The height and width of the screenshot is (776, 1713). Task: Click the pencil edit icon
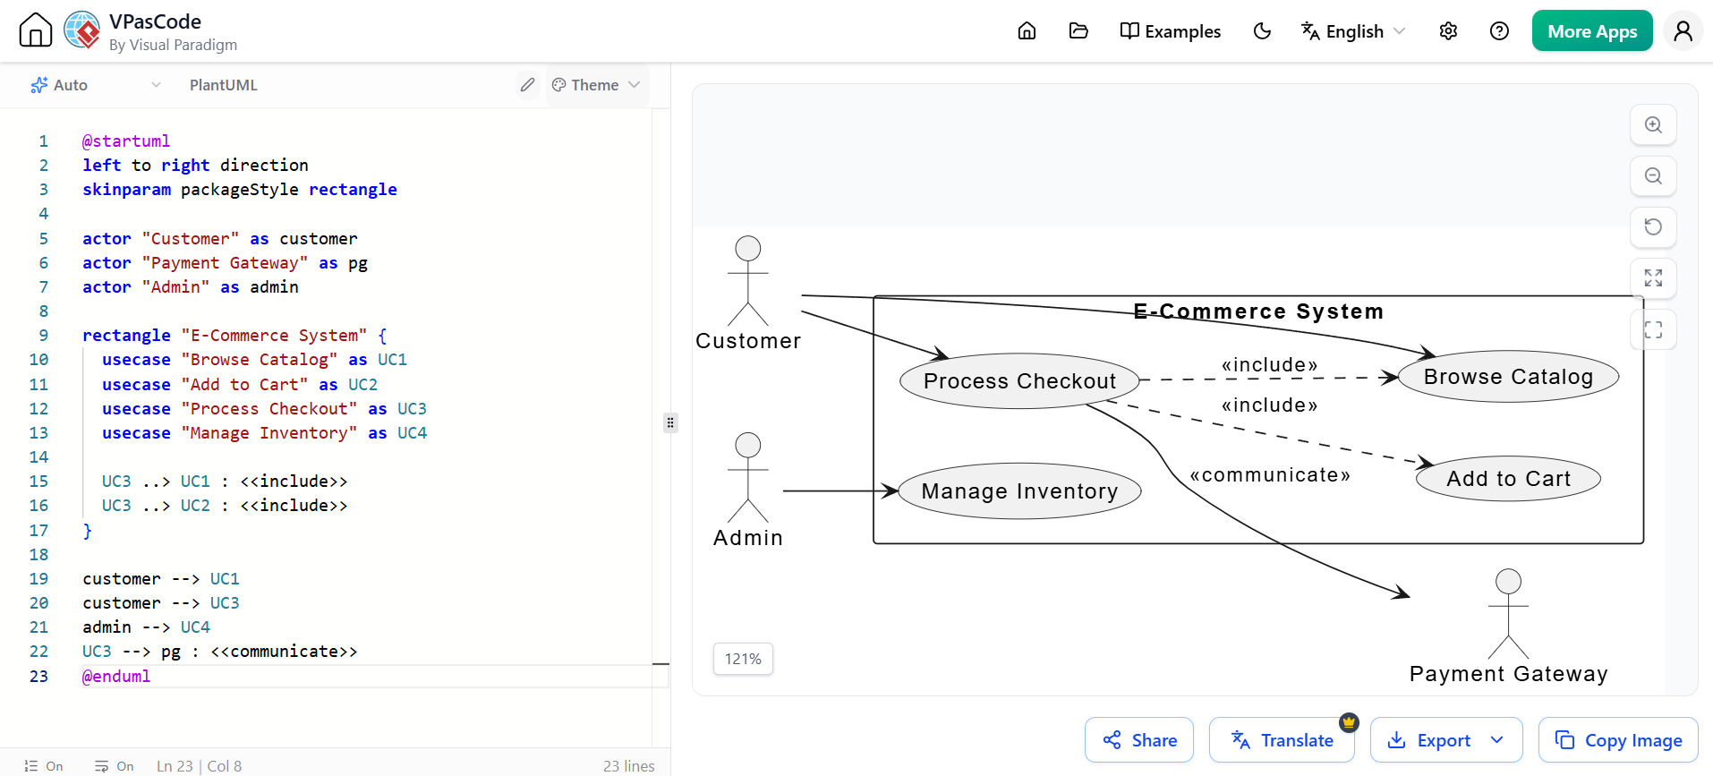point(528,85)
